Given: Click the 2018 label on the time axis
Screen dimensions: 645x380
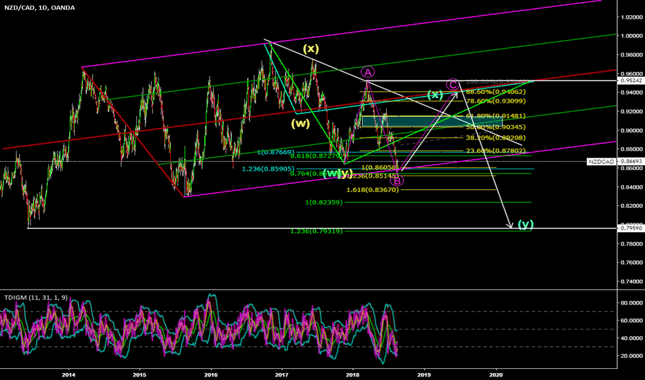Looking at the screenshot, I should pyautogui.click(x=352, y=374).
